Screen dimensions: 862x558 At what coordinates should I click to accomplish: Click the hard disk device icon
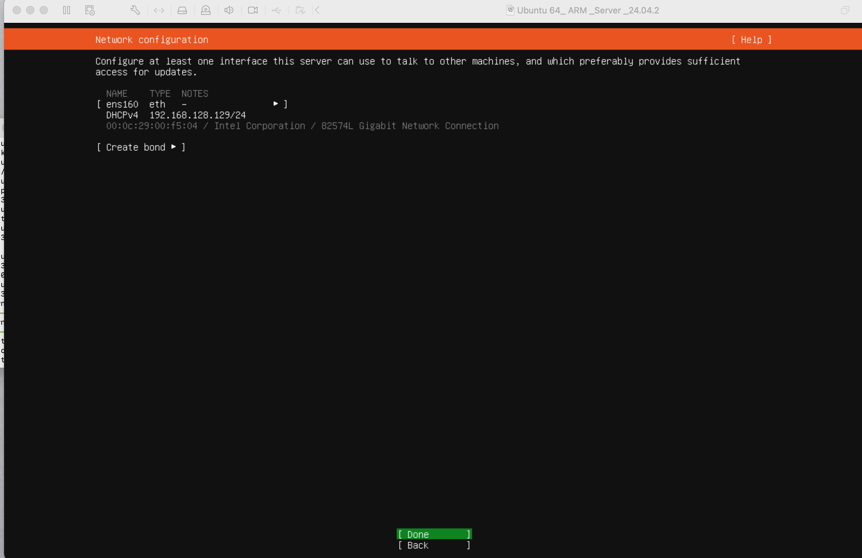(182, 10)
